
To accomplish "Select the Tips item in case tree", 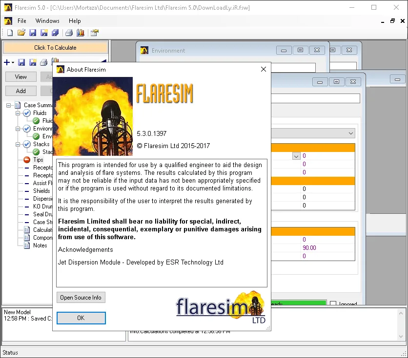I will (x=38, y=160).
